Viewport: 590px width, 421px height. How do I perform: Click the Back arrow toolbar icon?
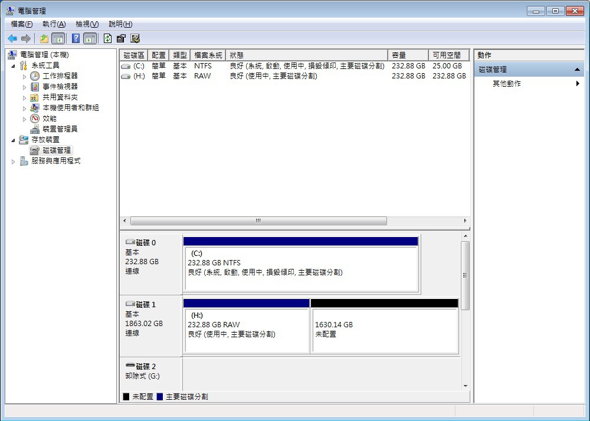tap(12, 38)
